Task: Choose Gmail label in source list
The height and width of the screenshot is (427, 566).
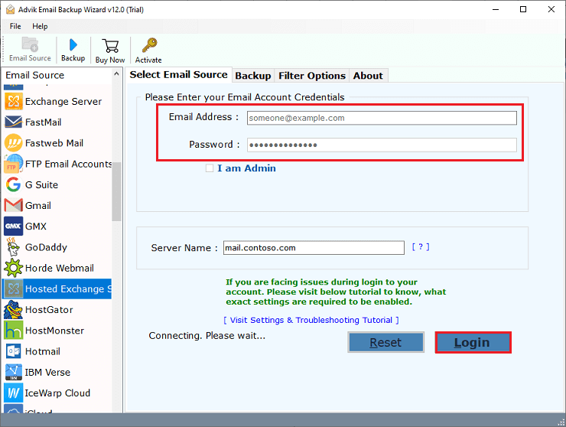Action: 38,206
